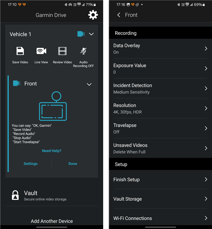Open Vault Storage settings
Image resolution: width=212 pixels, height=229 pixels.
click(x=160, y=199)
